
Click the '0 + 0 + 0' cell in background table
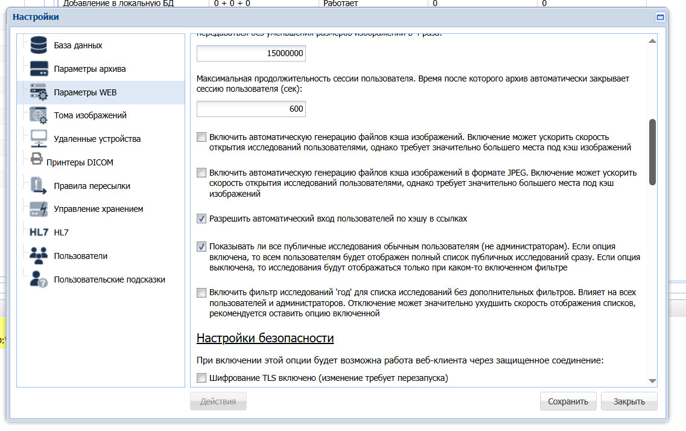pos(232,3)
